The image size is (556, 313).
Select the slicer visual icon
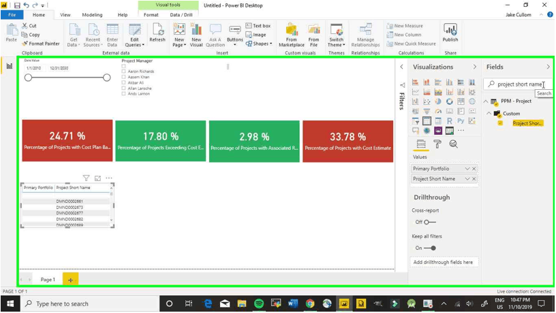tap(415, 121)
